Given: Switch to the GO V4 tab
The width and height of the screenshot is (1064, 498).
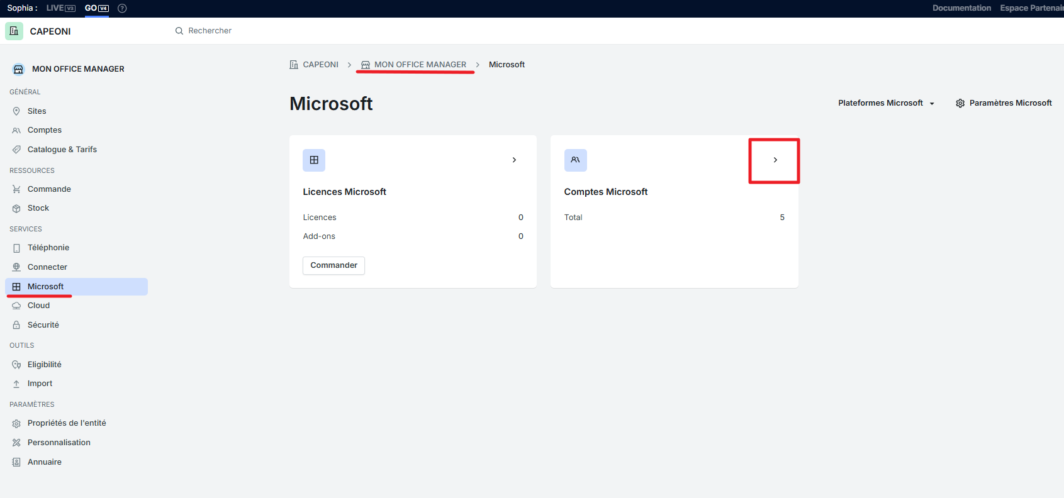Looking at the screenshot, I should point(97,8).
